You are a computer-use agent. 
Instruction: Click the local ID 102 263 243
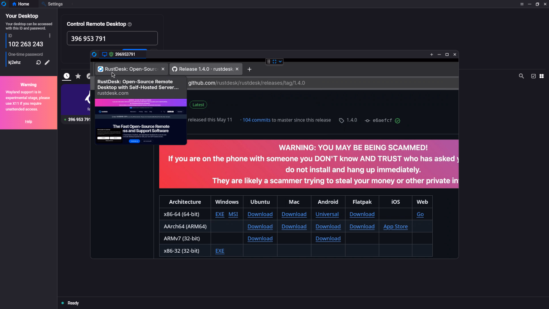(26, 44)
